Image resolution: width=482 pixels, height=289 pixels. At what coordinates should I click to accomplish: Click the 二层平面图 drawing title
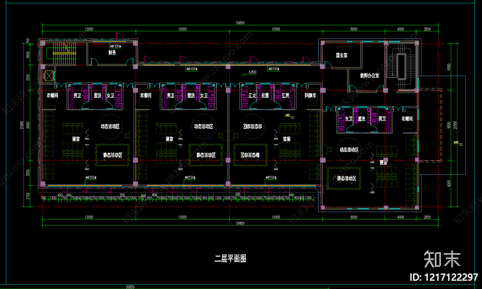click(230, 259)
